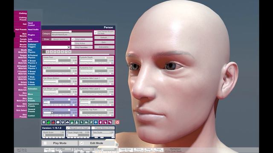
Task: Go to morph page 5
Action: pos(58,52)
